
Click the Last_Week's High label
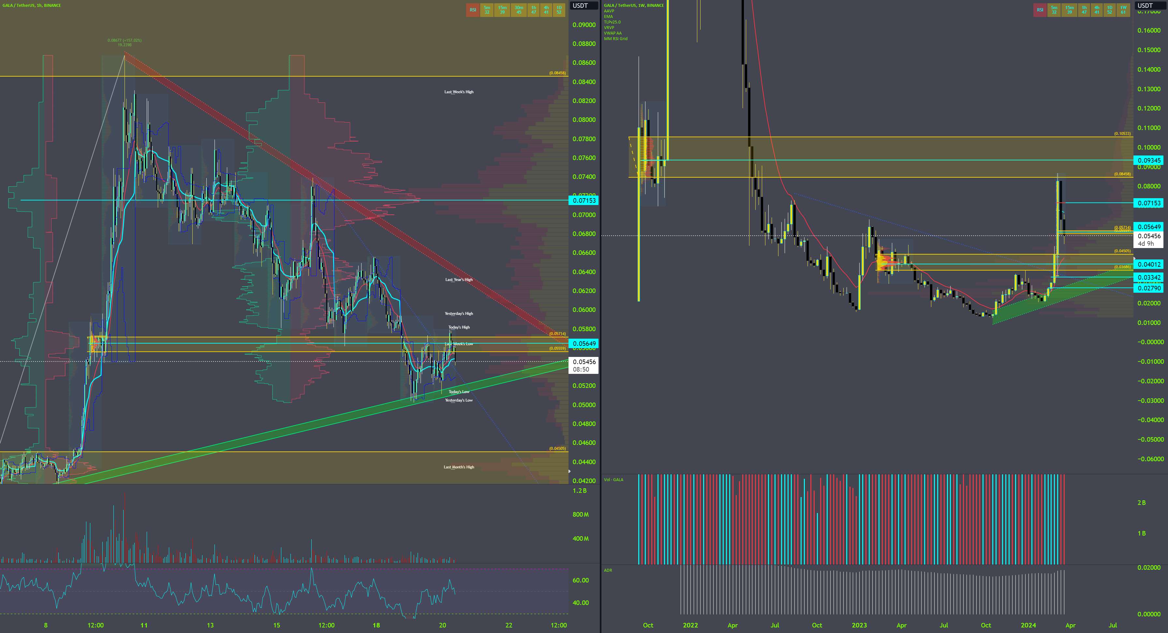point(459,92)
